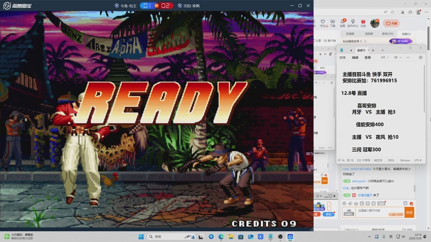Viewport: 431px width, 242px height.
Task: Open the red gift 任务 icon
Action: [x=363, y=22]
